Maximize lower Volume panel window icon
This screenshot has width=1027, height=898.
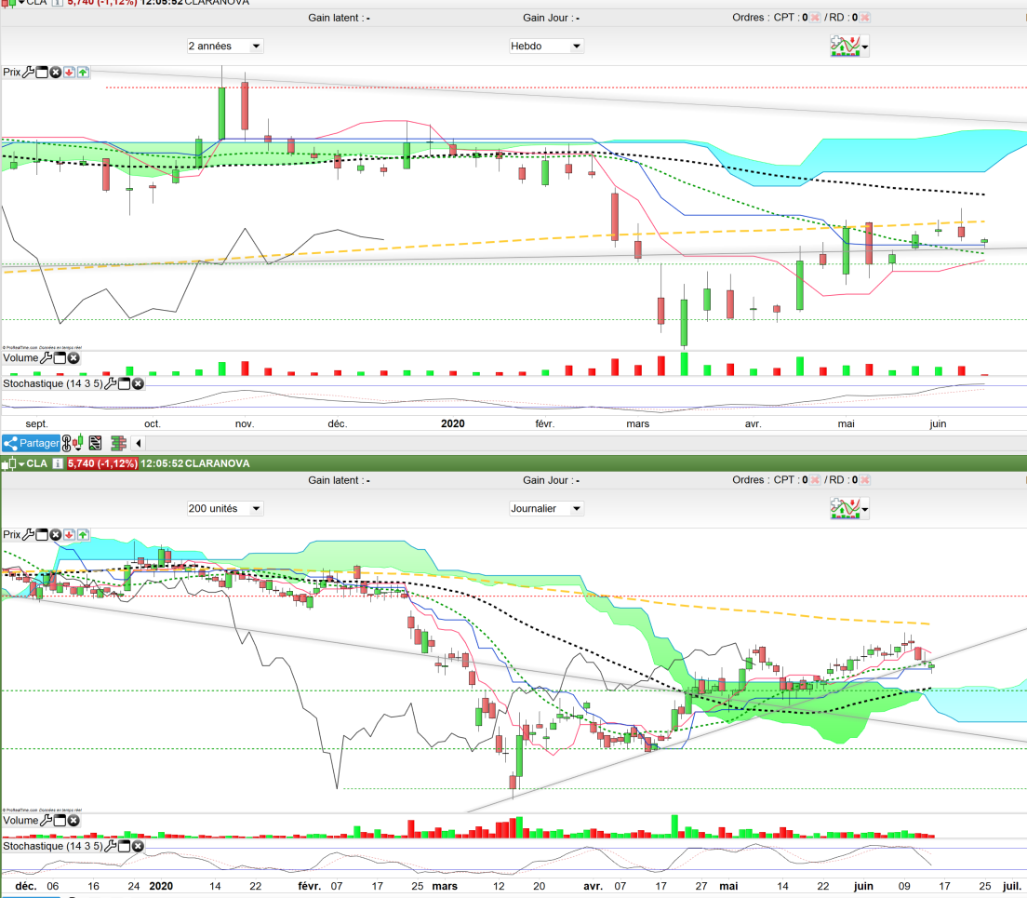(60, 821)
